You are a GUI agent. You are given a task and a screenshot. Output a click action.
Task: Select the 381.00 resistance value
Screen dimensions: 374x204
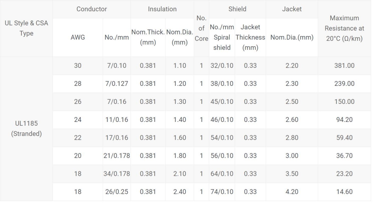(x=344, y=66)
